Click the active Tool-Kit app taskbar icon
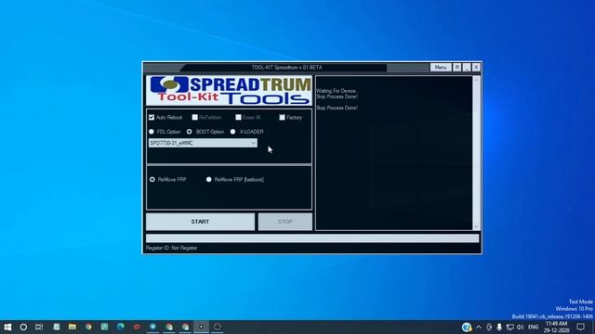The width and height of the screenshot is (595, 334). pos(201,327)
